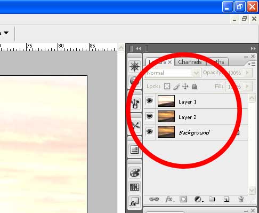Open adjustment layer half-circle menu
Screen dimensions: 259x213
(x=198, y=199)
